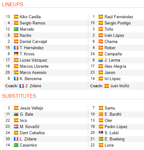Click the SUBSTITUTES section heading
The image size is (144, 150).
pyautogui.click(x=19, y=96)
